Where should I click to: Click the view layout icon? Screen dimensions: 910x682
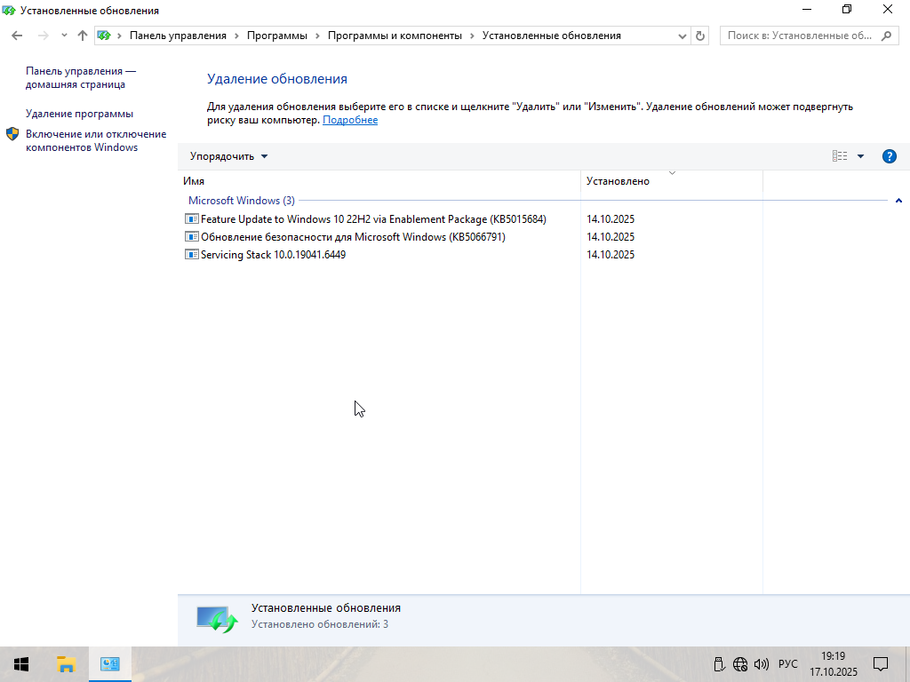(840, 156)
